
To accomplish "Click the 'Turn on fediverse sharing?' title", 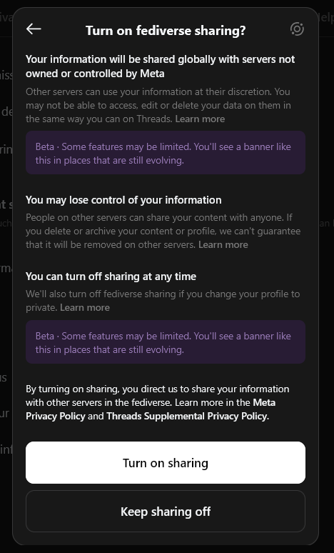I will 166,31.
